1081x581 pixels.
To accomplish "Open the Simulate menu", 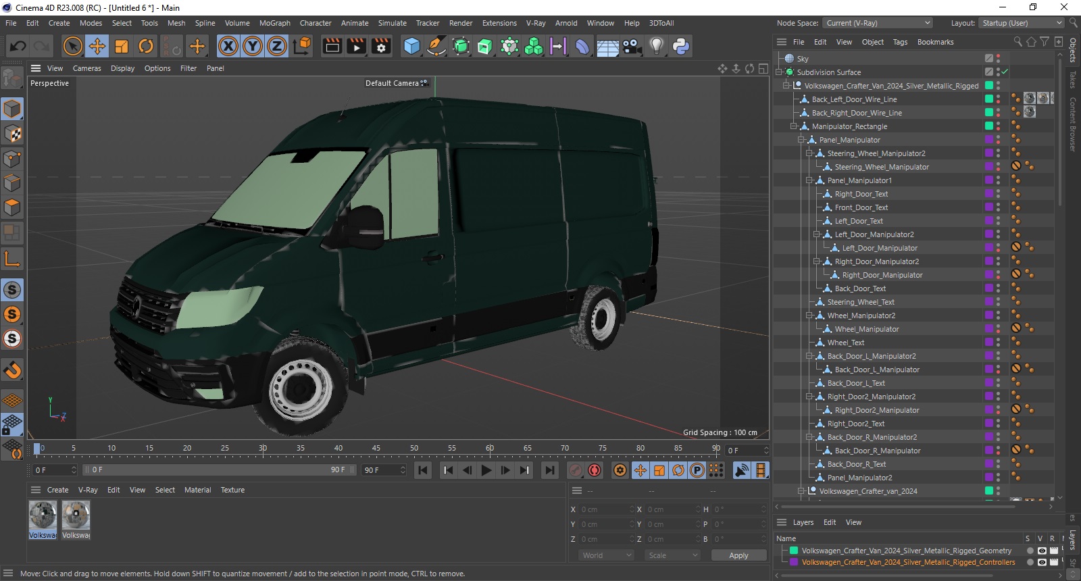I will tap(392, 23).
